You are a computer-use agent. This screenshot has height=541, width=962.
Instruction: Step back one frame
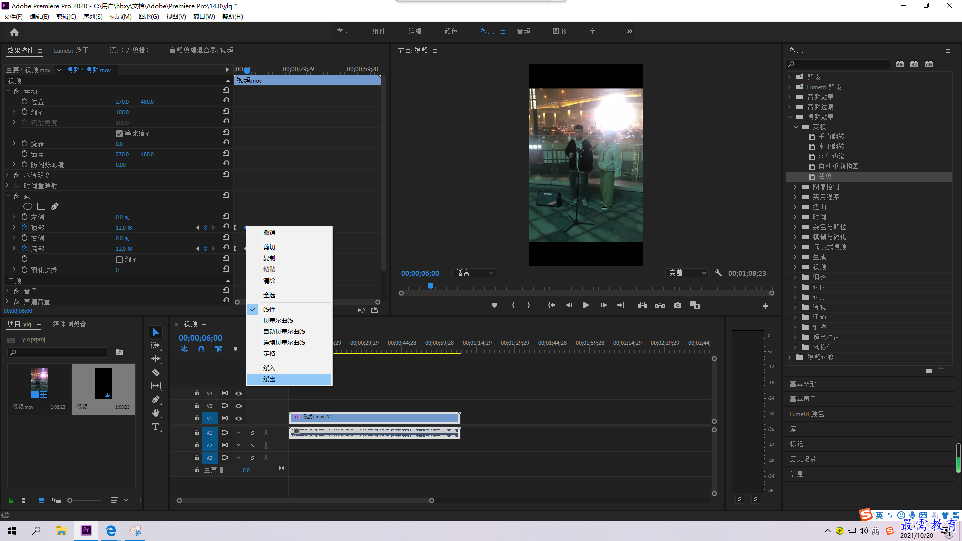568,305
